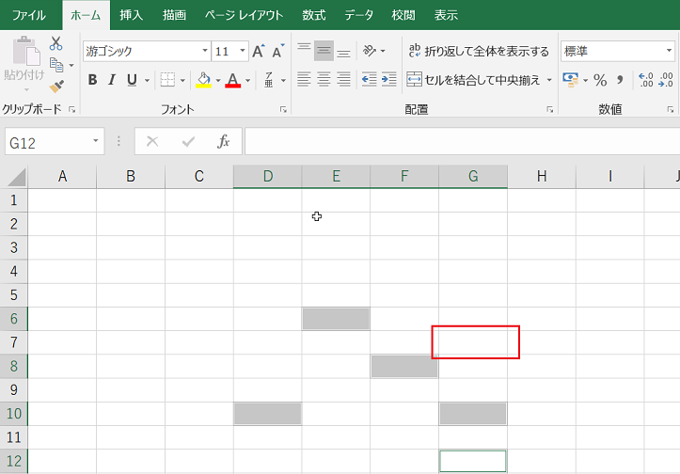This screenshot has width=680, height=474.
Task: Toggle Bold formatting
Action: 92,80
